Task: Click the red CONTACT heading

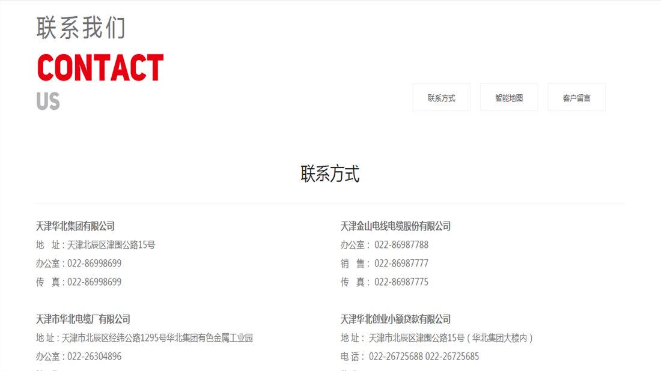Action: click(100, 67)
